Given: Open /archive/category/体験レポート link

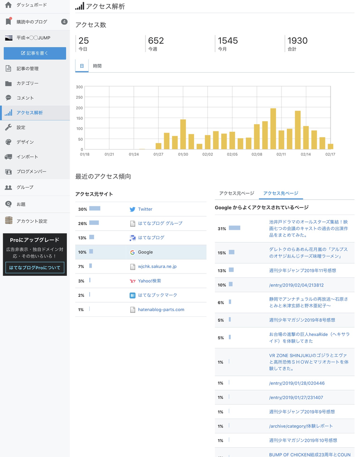Looking at the screenshot, I should click(301, 426).
